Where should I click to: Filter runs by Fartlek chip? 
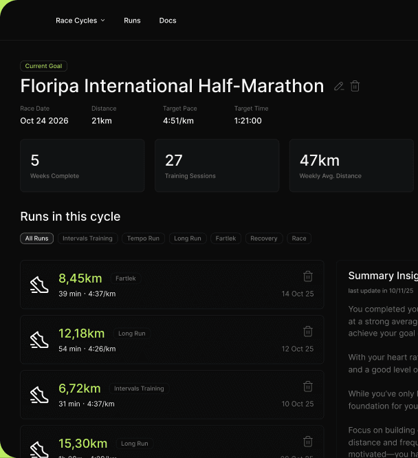(225, 239)
